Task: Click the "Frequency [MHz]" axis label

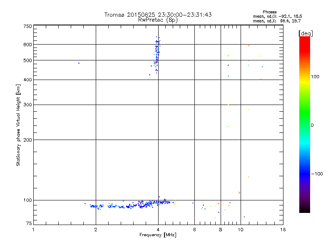Action: (158, 235)
